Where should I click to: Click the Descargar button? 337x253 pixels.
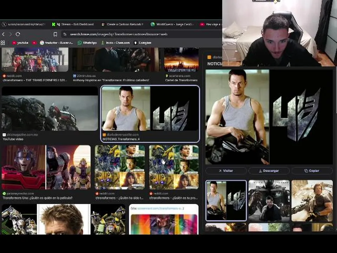[269, 171]
